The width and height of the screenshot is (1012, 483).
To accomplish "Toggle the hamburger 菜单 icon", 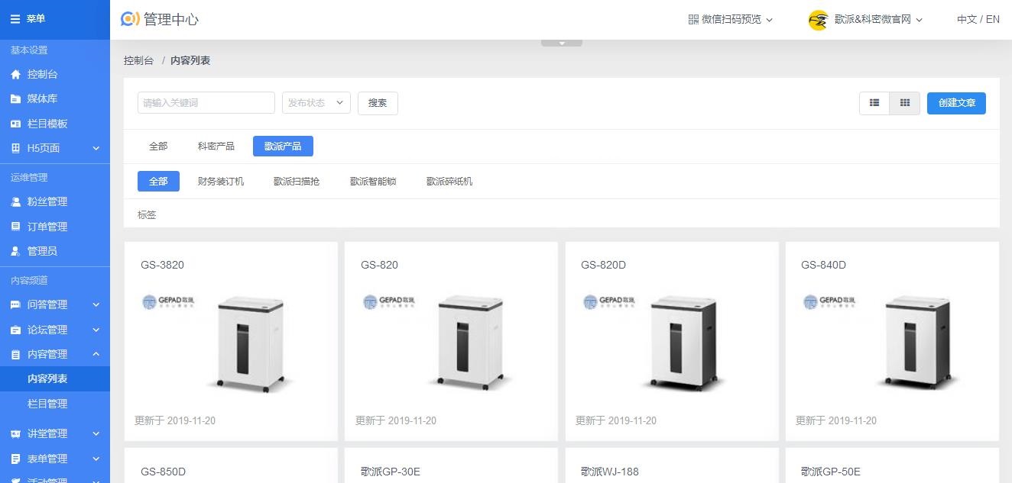I will pyautogui.click(x=15, y=19).
